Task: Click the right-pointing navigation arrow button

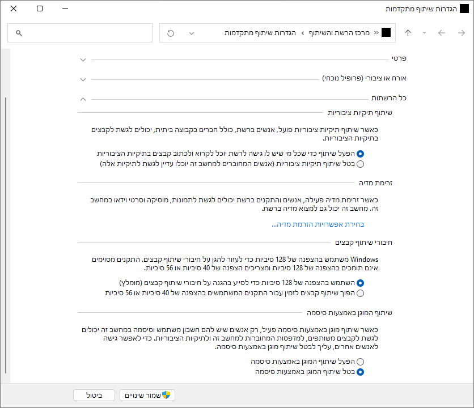Action: point(462,33)
